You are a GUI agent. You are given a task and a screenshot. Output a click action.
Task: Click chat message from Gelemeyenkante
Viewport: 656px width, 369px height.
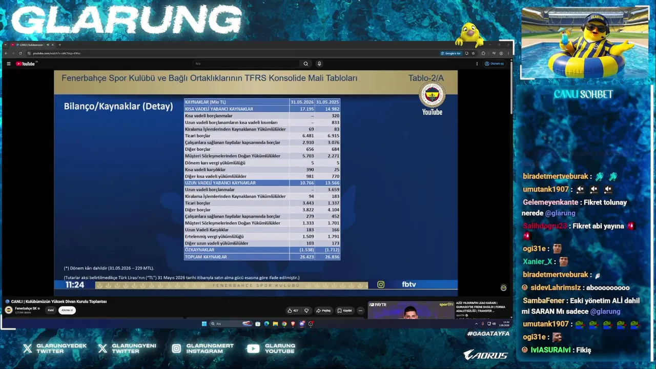point(575,208)
